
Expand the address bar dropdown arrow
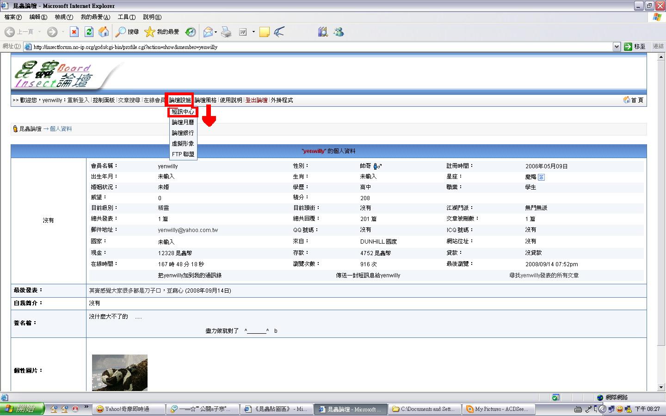[x=616, y=47]
